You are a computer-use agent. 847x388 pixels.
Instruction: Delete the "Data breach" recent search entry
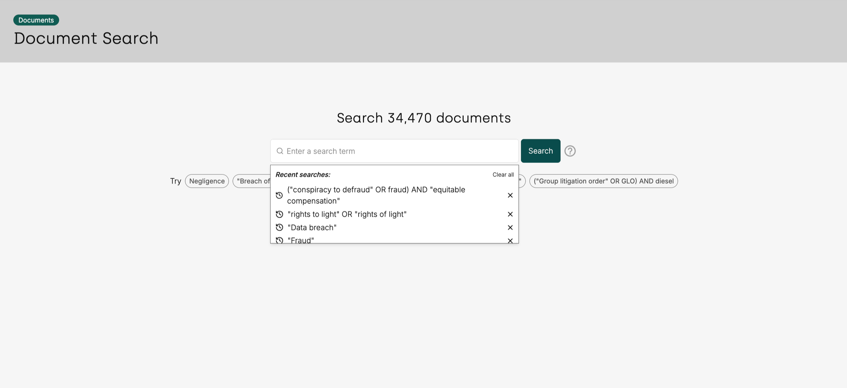pos(510,227)
